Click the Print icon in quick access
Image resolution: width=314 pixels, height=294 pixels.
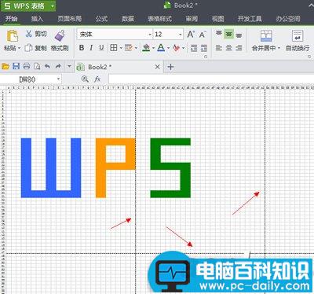coord(27,66)
